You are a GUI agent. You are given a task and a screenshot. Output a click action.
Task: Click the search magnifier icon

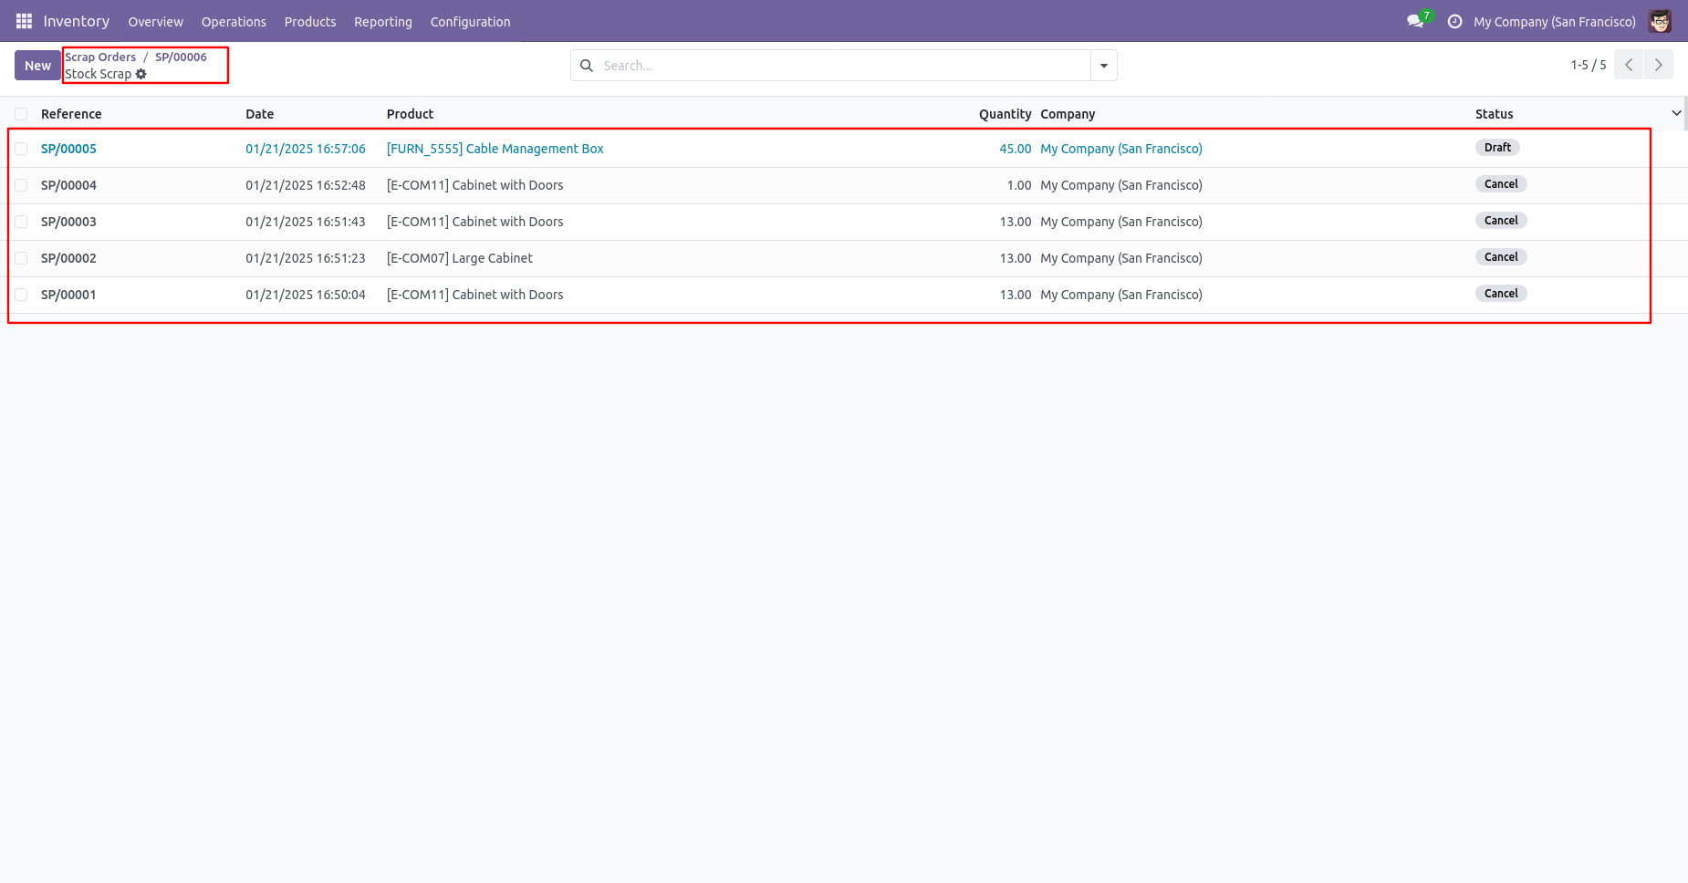pos(587,66)
